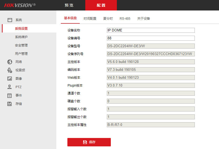
Task: Open the 配置 top tab
Action: point(101,5)
